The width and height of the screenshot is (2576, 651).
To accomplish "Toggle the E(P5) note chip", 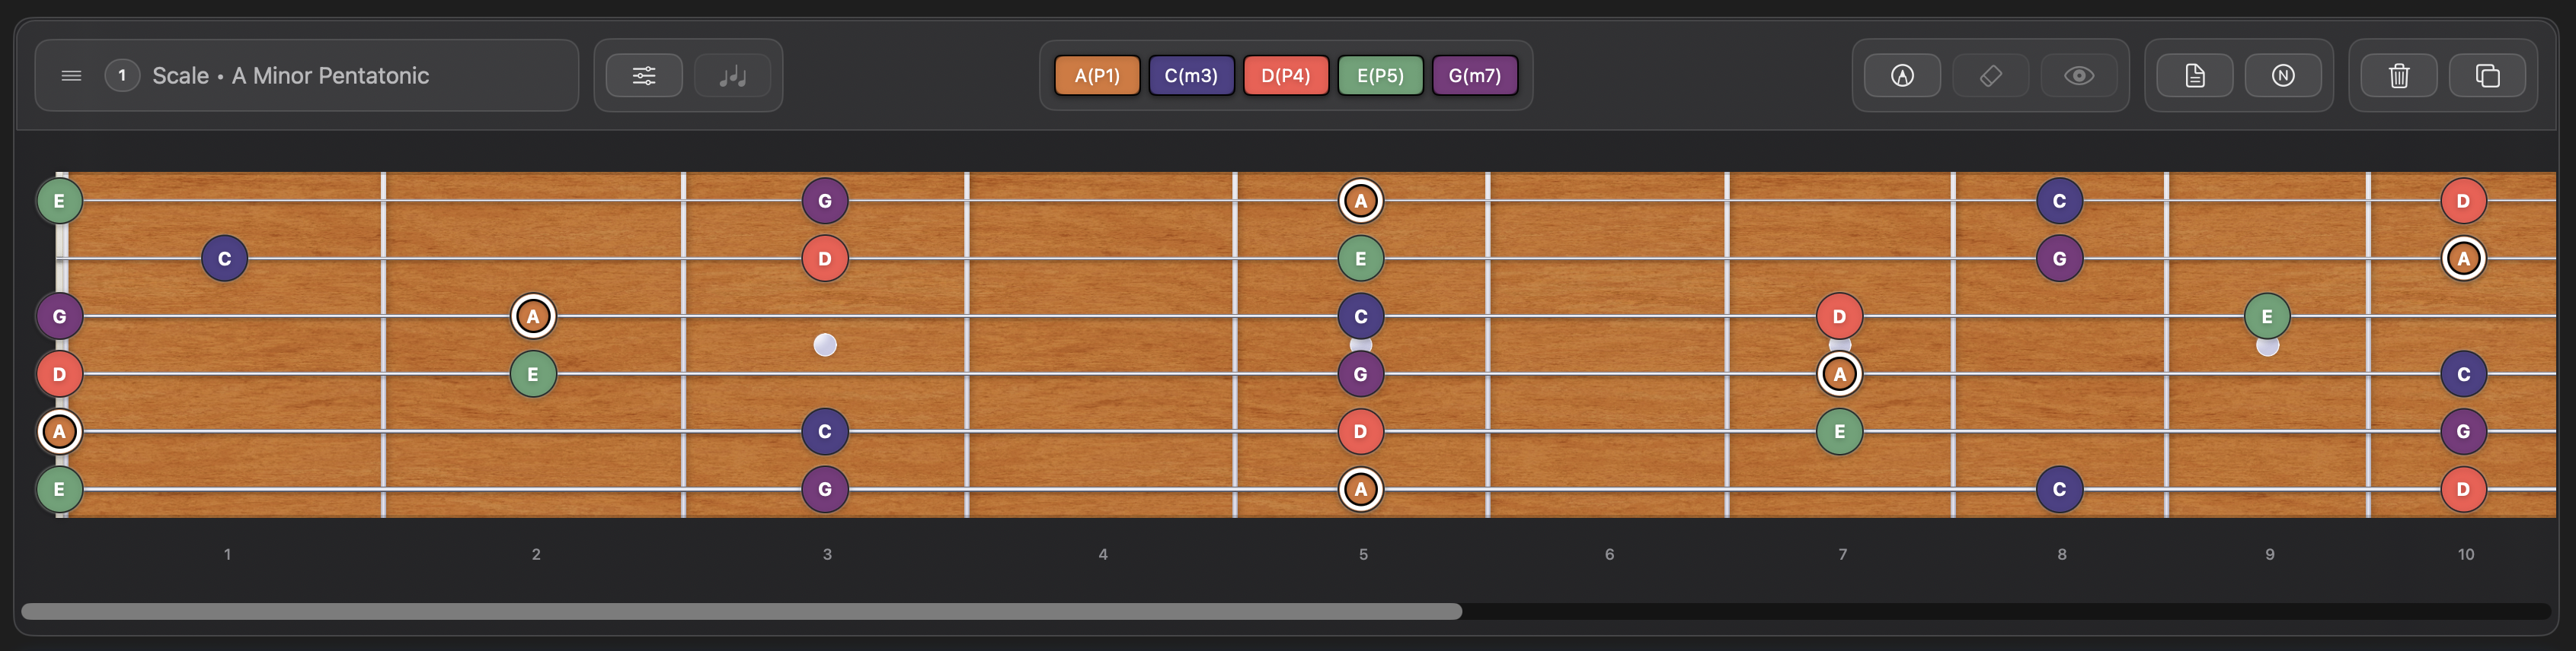I will 1380,76.
